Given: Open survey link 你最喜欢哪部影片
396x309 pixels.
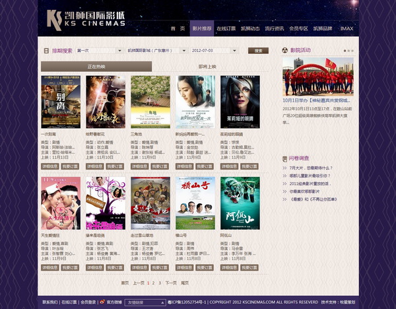Looking at the screenshot, I should [304, 191].
